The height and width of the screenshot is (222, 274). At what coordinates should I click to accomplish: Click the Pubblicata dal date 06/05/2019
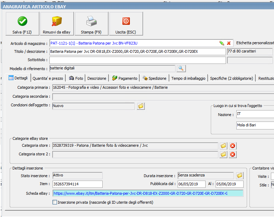tap(191, 184)
